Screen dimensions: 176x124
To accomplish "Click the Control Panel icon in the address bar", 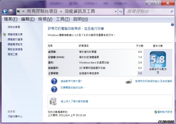I will (x=18, y=11).
